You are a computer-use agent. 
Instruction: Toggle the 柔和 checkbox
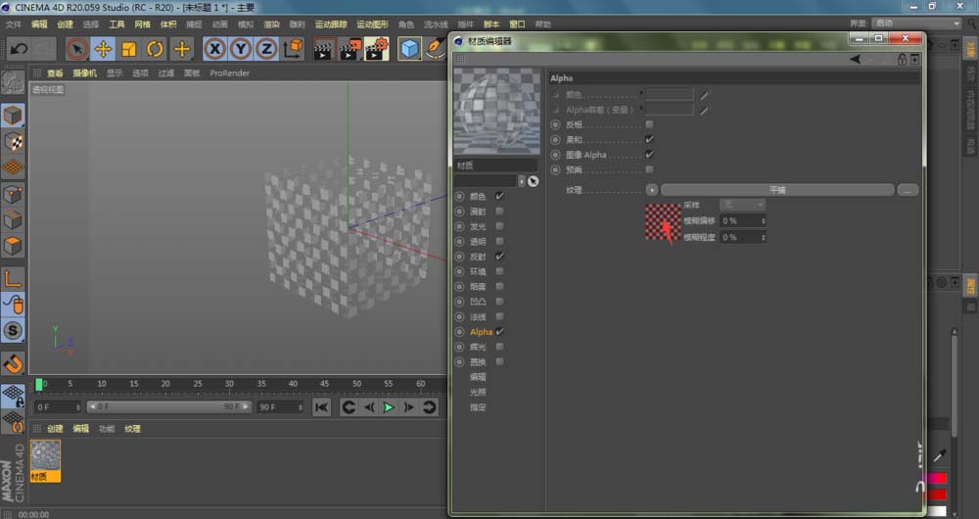click(649, 140)
